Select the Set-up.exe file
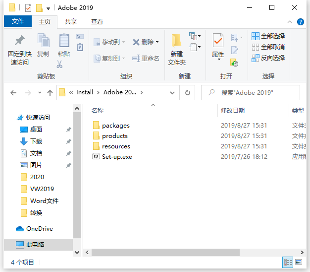310x272 pixels. pyautogui.click(x=112, y=157)
